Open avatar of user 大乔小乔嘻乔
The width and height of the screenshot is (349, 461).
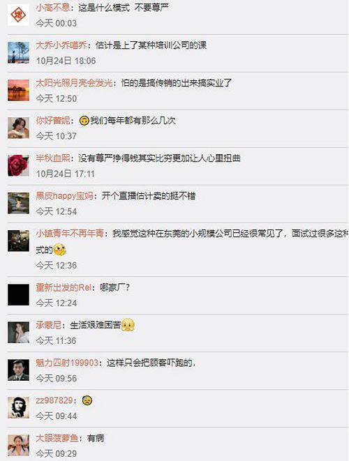[18, 52]
